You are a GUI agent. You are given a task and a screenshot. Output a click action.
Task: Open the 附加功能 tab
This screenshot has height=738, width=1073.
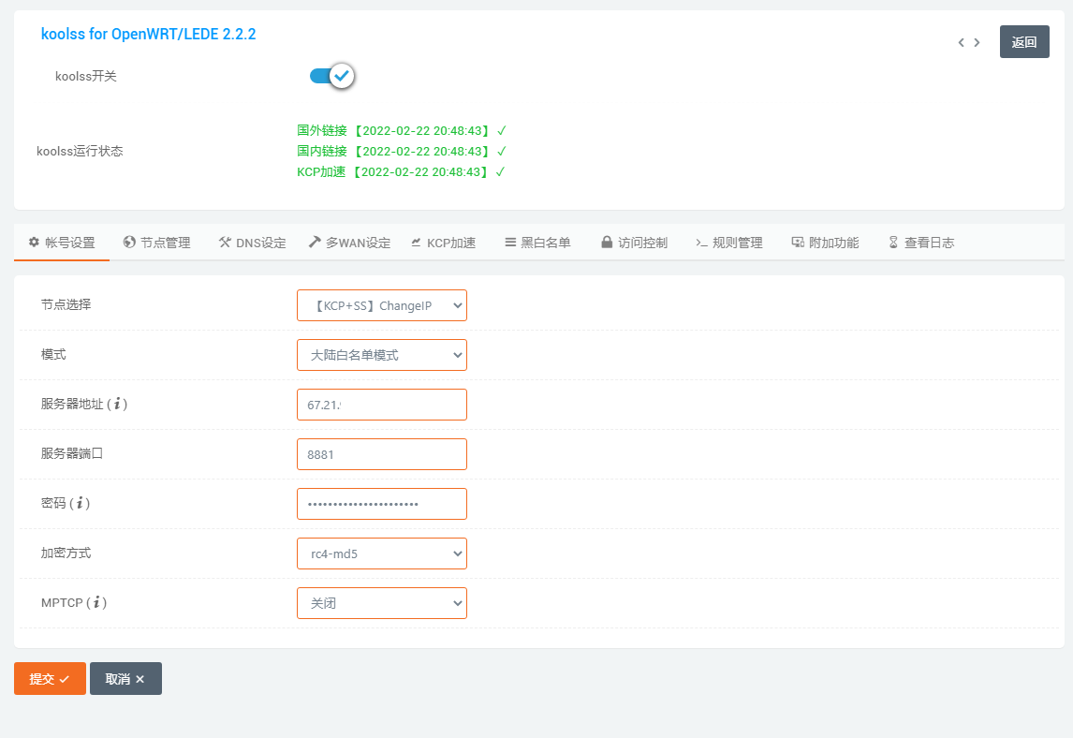coord(825,243)
